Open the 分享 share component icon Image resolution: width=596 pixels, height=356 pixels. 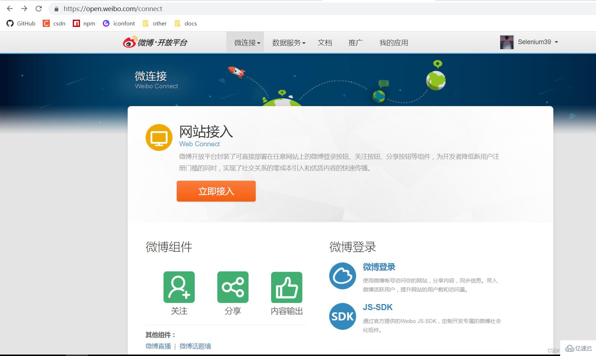[233, 287]
